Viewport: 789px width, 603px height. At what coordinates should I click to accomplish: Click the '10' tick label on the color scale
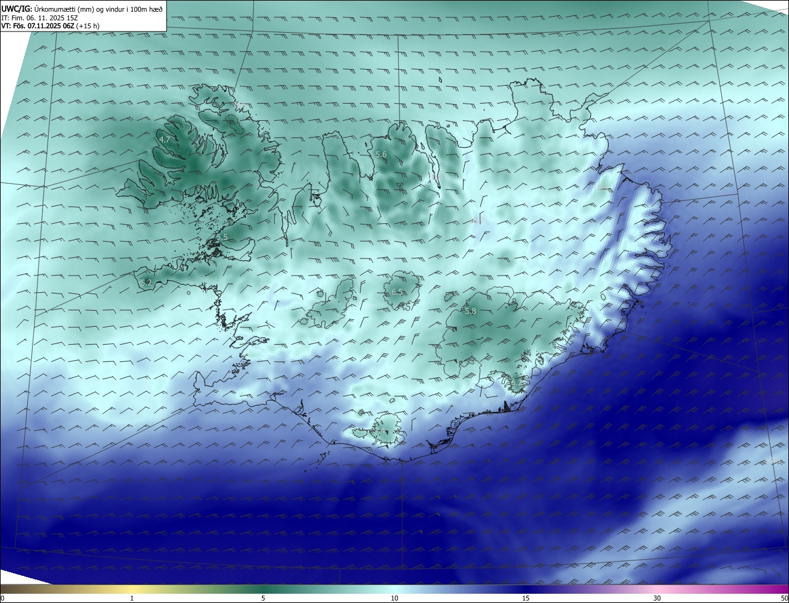[x=394, y=598]
